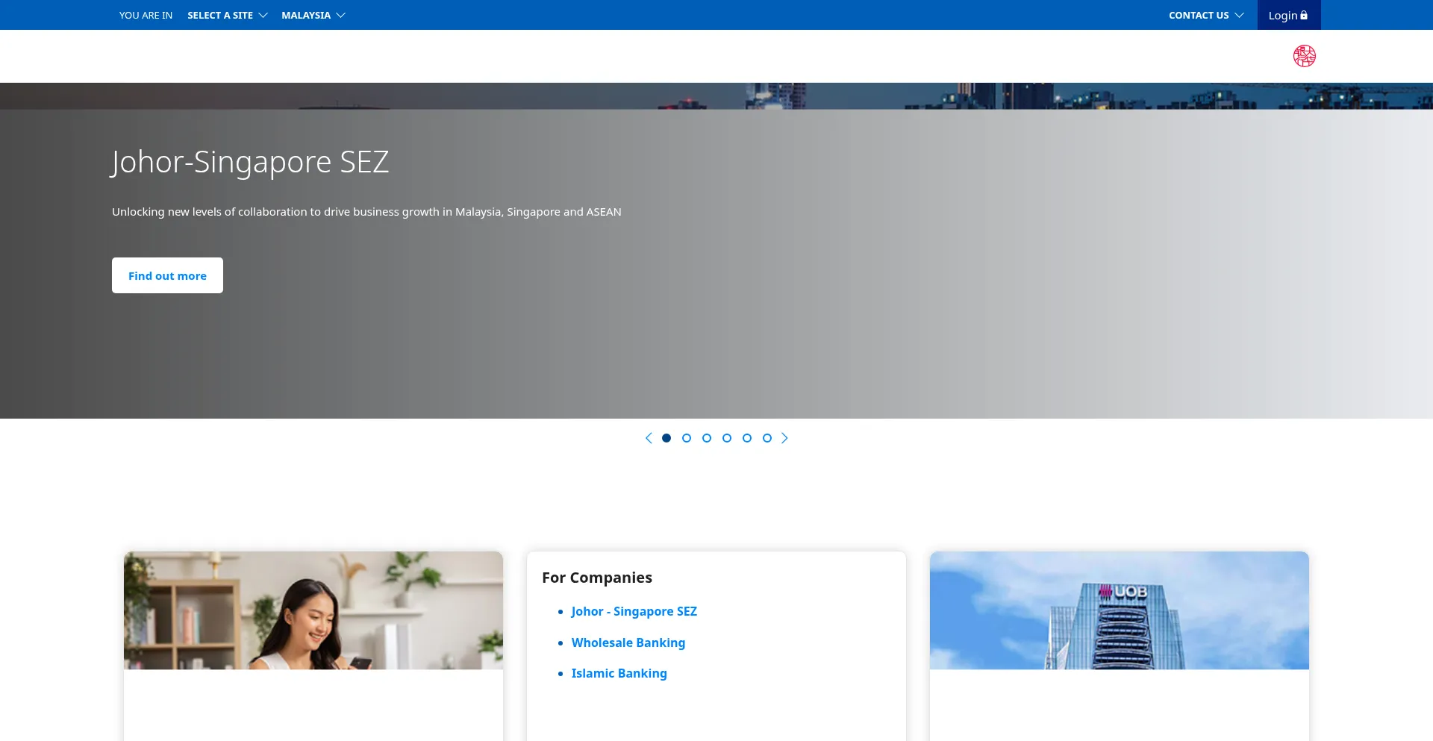The image size is (1433, 741).
Task: Click the For Companies heading
Action: [597, 578]
